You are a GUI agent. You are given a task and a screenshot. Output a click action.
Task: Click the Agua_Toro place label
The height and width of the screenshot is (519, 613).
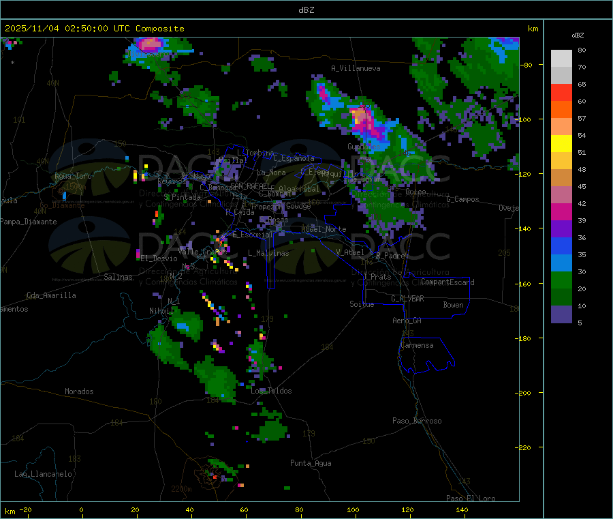click(73, 176)
